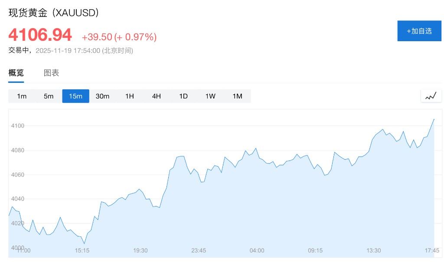Switch chart to 30m interval
This screenshot has height=262, width=444.
pyautogui.click(x=102, y=96)
